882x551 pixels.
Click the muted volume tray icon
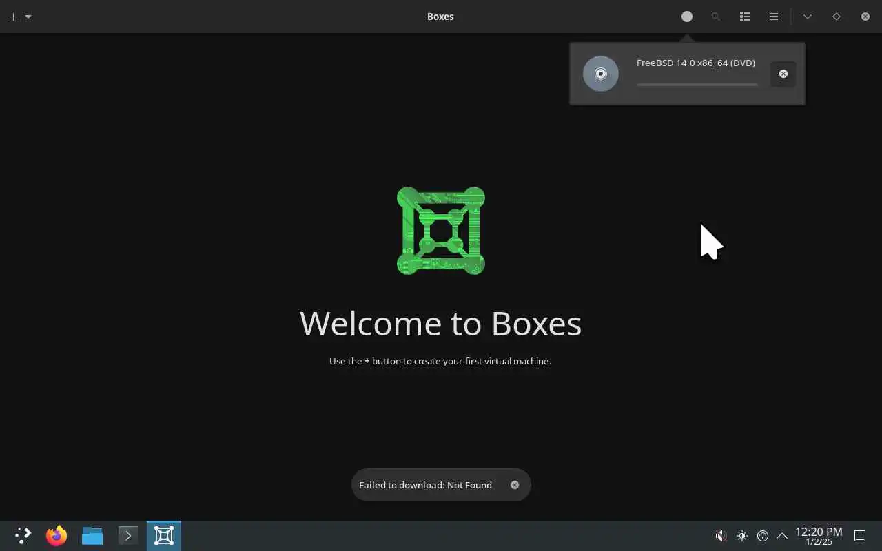(x=721, y=536)
